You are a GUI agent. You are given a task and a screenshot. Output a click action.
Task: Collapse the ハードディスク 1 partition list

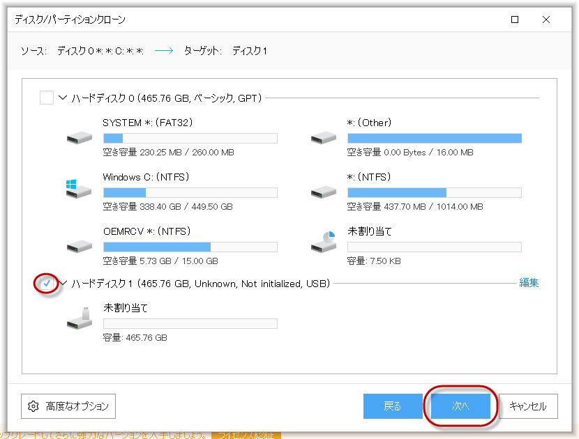(63, 283)
